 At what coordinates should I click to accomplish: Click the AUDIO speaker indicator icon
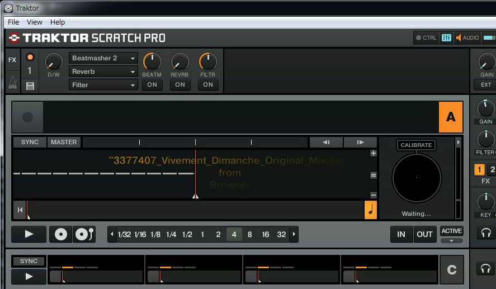[459, 37]
